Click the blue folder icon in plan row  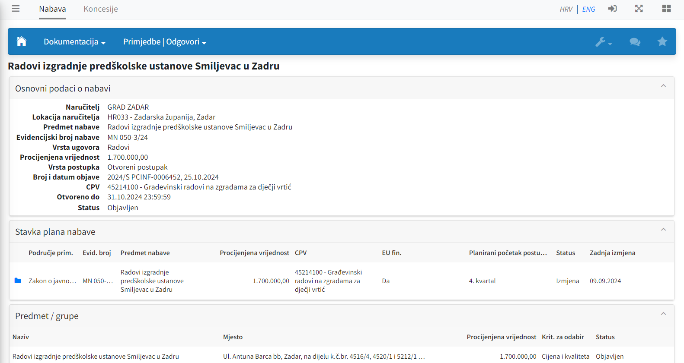coord(18,281)
